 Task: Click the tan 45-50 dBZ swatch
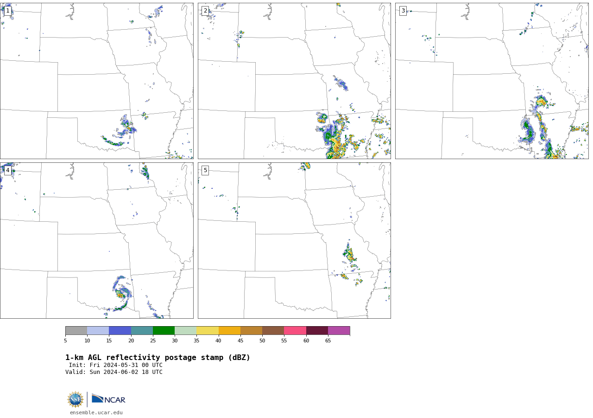(251, 330)
